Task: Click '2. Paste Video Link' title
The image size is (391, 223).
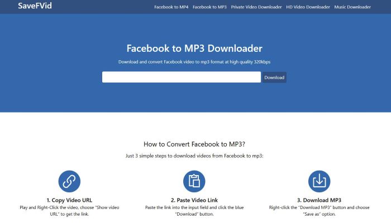Action: click(194, 200)
